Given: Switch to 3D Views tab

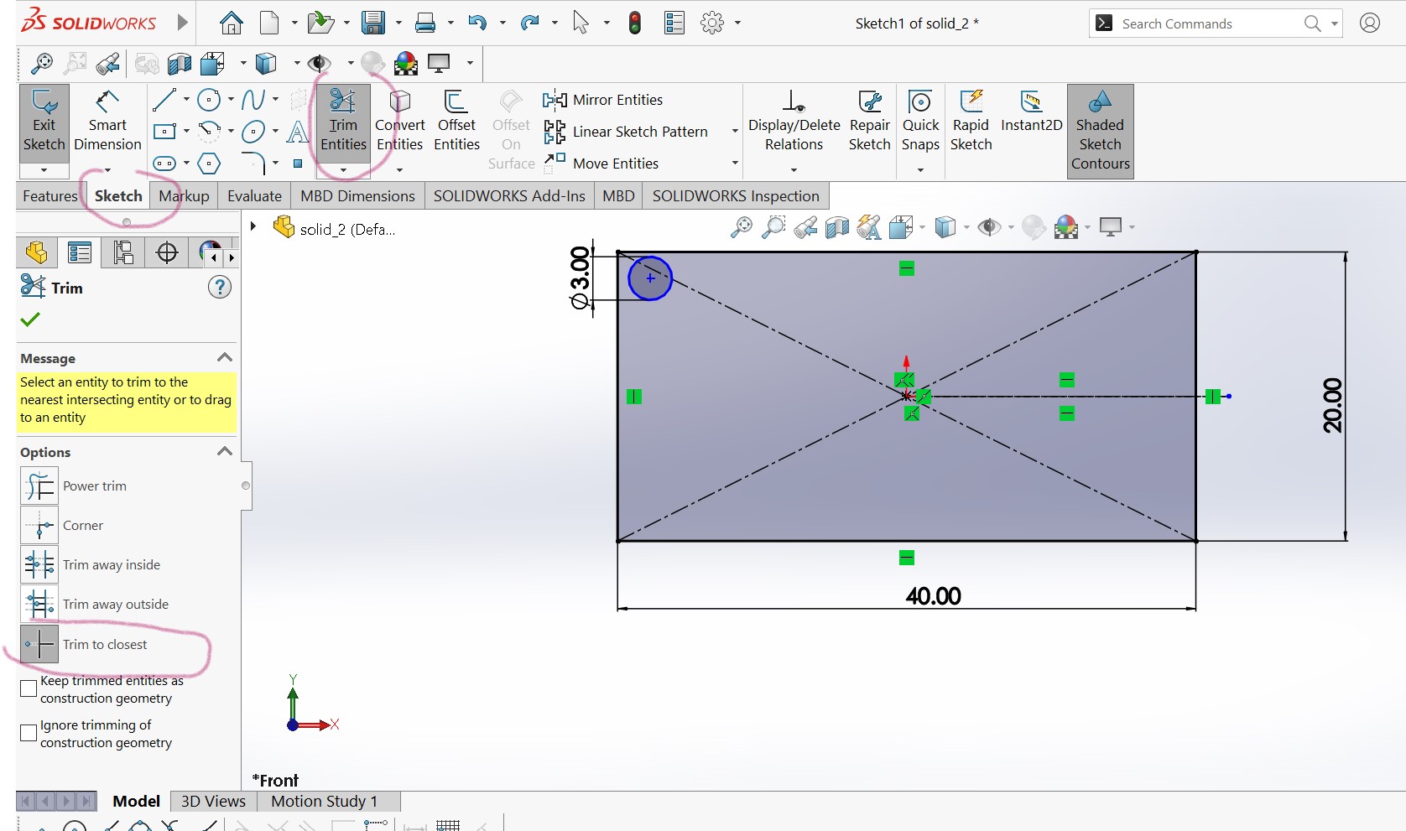Looking at the screenshot, I should point(213,801).
